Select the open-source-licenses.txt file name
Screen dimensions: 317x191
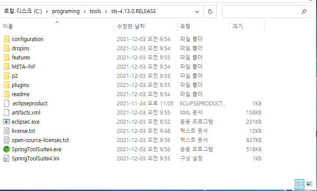(x=40, y=140)
